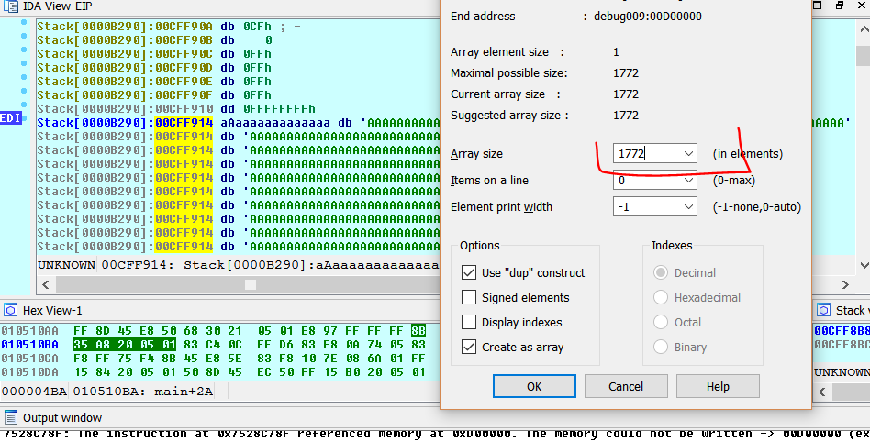Screen dimensions: 870x442
Task: Open the Array size dropdown
Action: point(686,154)
